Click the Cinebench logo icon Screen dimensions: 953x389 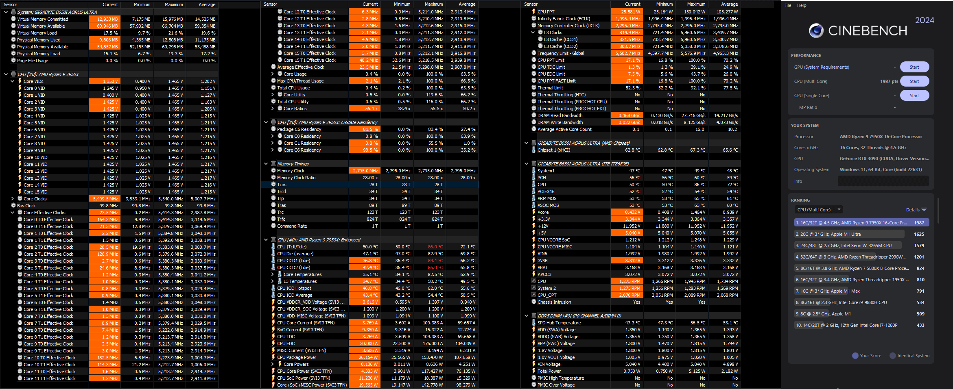816,30
